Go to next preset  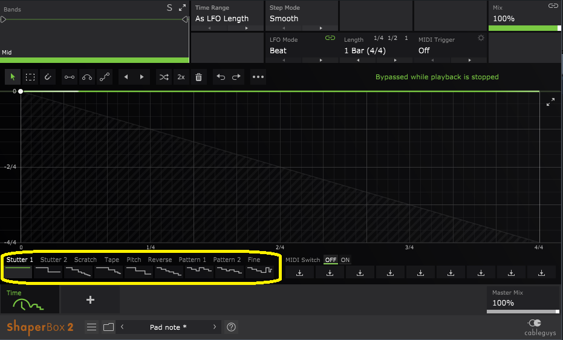coord(215,327)
